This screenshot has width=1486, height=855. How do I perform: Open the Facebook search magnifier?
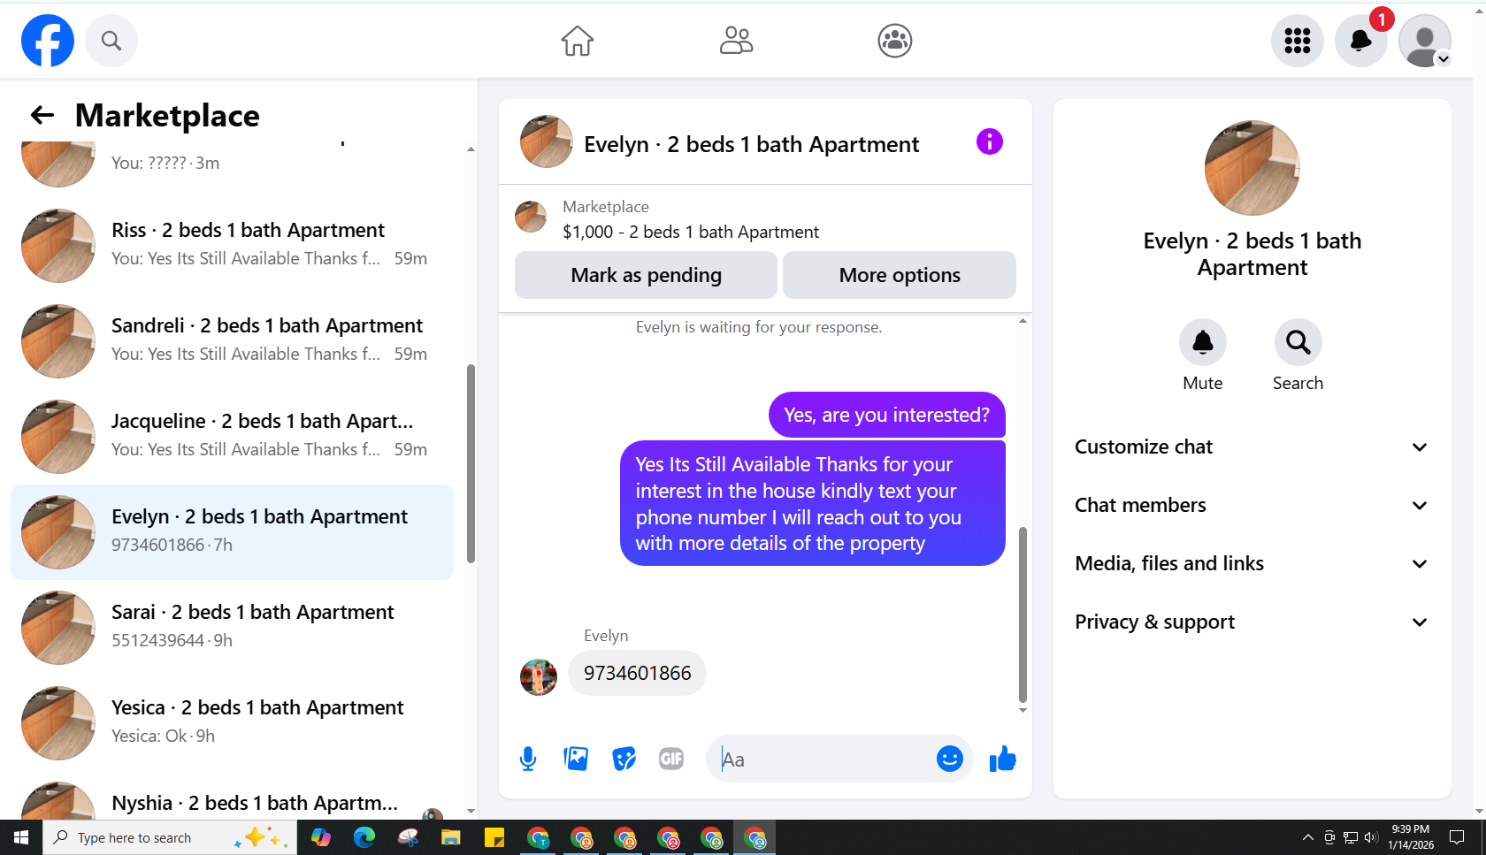(x=111, y=41)
